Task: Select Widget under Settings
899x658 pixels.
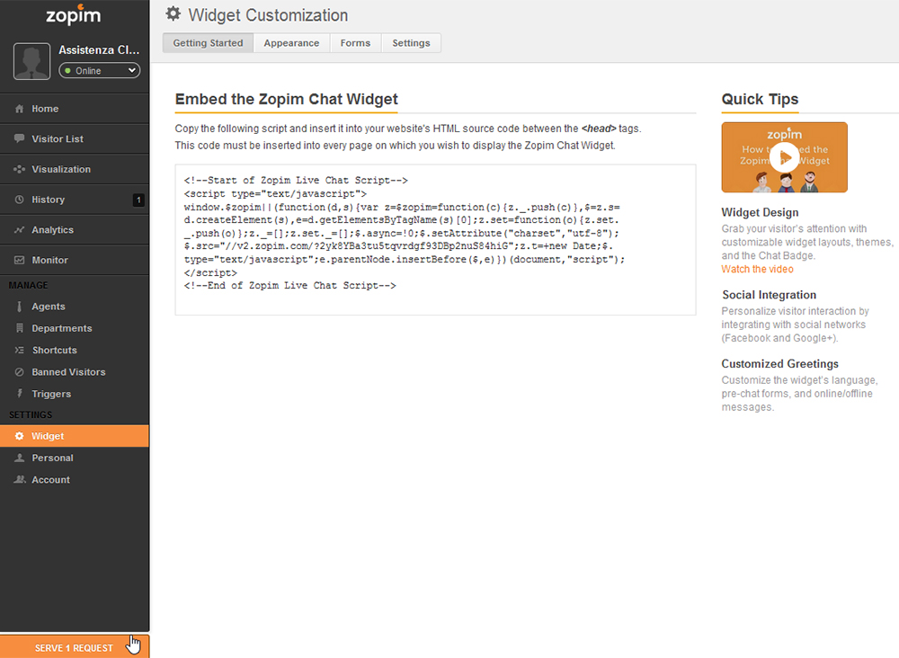Action: coord(75,436)
